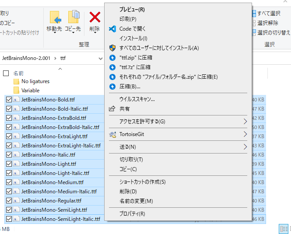Uncheck JetBrainsMono-SemiLight.ttf checkbox
291x234 pixels.
[x=9, y=210]
